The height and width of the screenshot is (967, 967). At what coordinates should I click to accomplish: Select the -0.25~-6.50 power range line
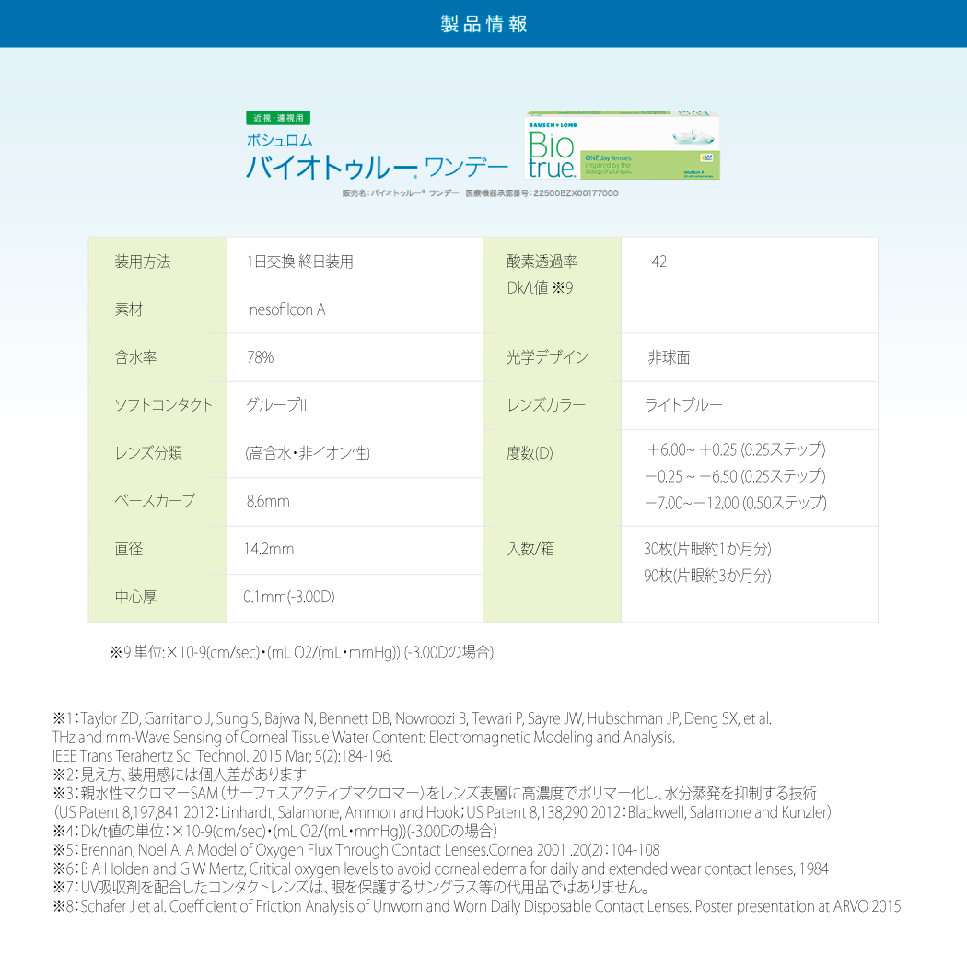736,476
